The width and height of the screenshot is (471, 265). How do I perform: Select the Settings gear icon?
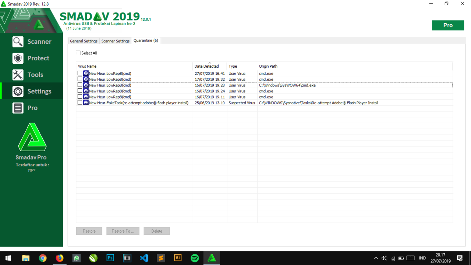tap(18, 91)
